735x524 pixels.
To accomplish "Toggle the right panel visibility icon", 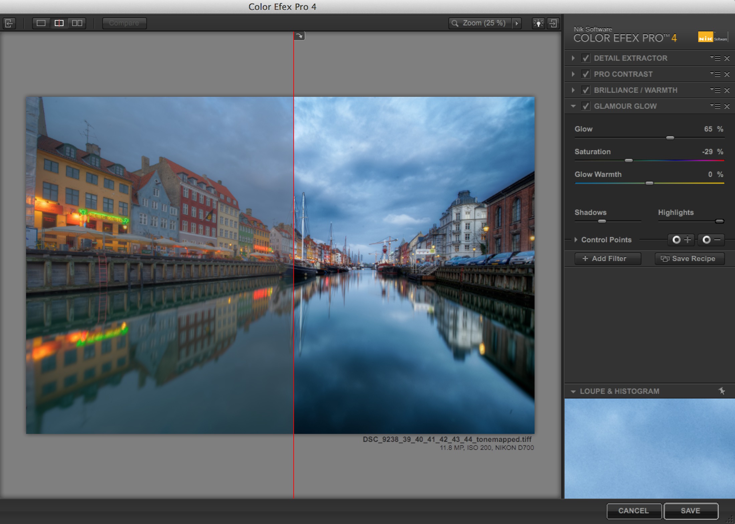I will (553, 23).
